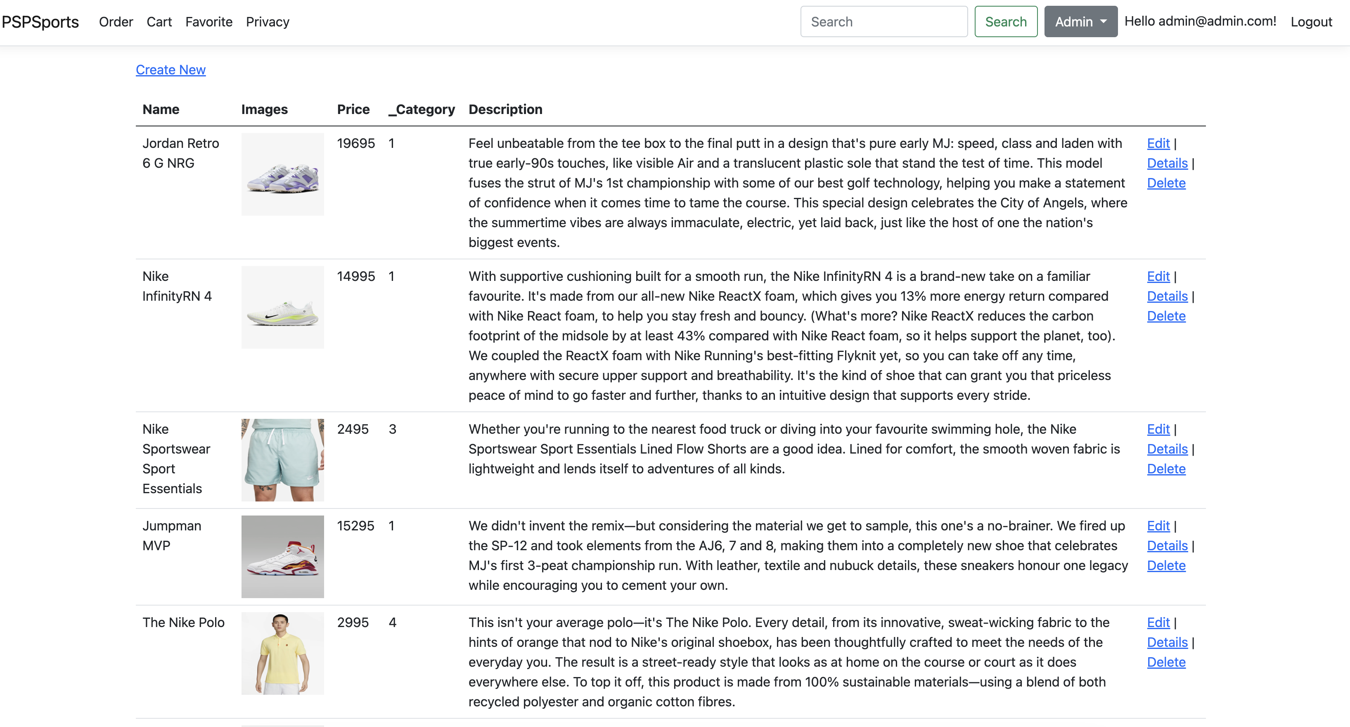This screenshot has width=1350, height=727.
Task: Open the Admin dropdown menu
Action: pos(1080,21)
